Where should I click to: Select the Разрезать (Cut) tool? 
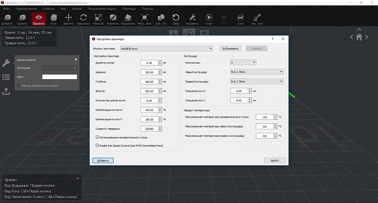[x=113, y=19]
